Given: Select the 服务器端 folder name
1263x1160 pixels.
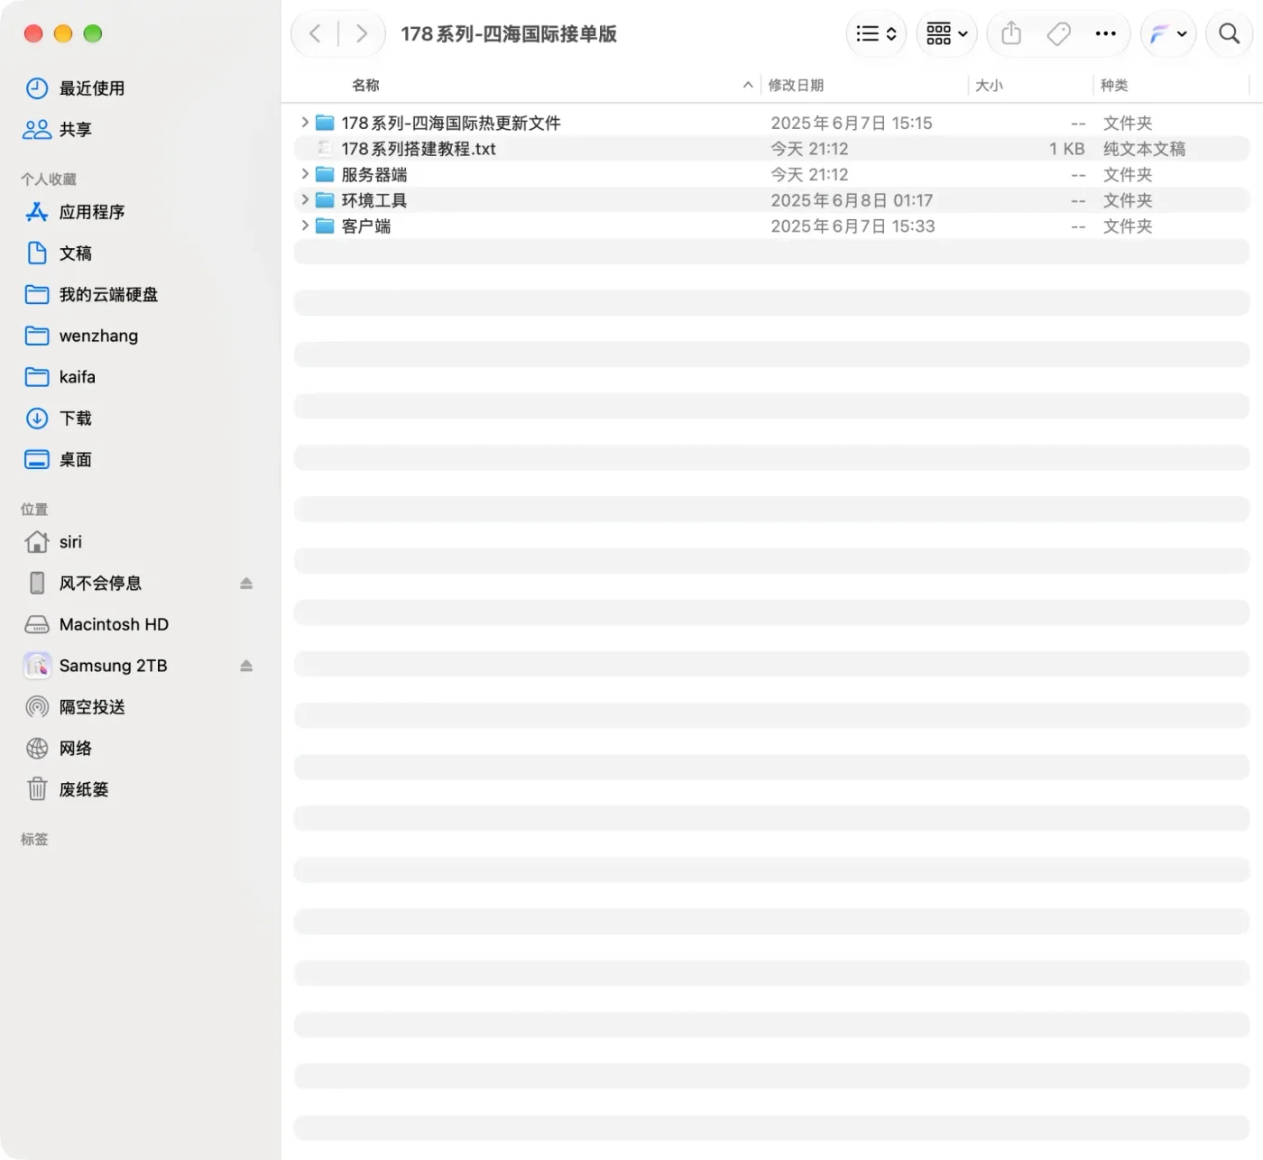Looking at the screenshot, I should (x=374, y=175).
